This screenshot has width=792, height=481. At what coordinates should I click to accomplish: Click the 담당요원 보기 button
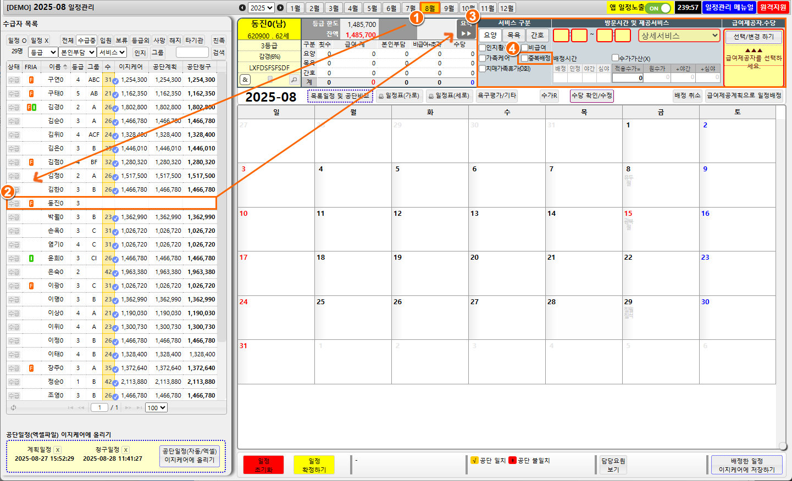(x=613, y=465)
